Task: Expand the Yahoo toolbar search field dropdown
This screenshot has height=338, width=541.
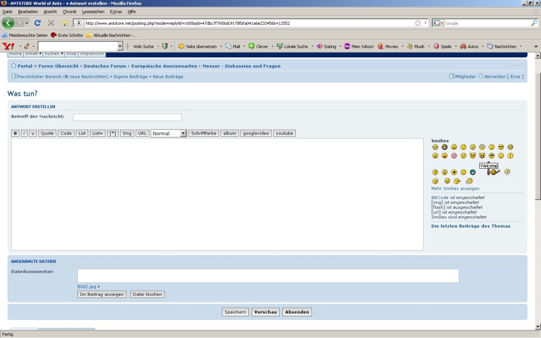Action: click(120, 47)
